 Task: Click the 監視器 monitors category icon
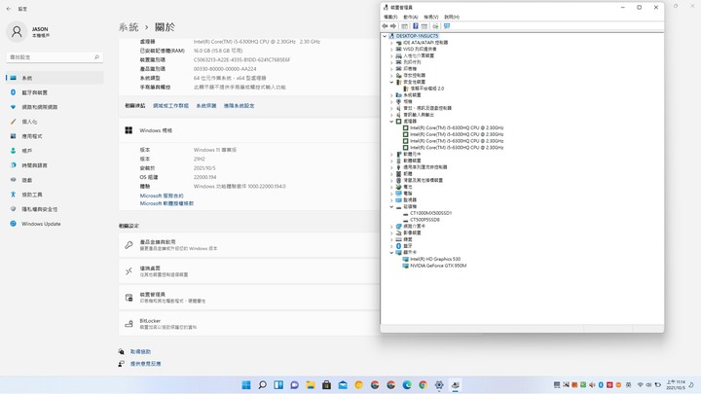(398, 200)
